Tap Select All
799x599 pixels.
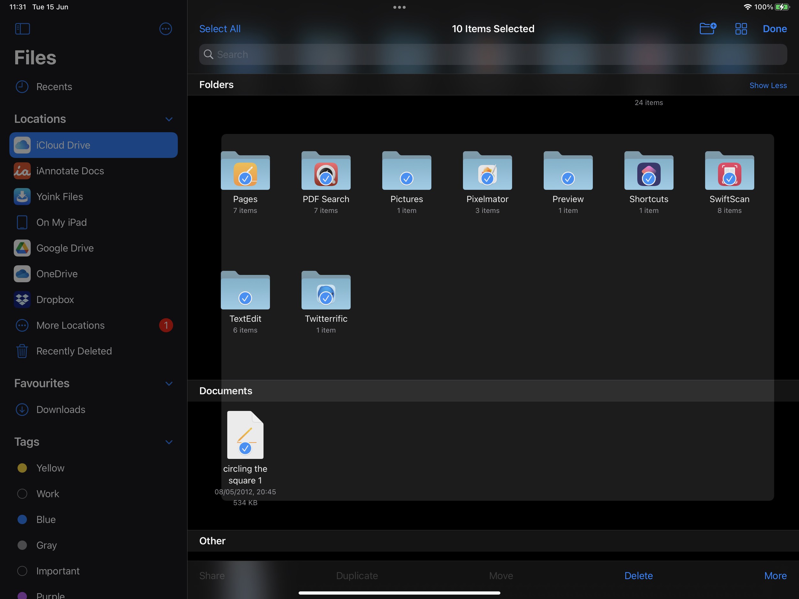(x=220, y=28)
